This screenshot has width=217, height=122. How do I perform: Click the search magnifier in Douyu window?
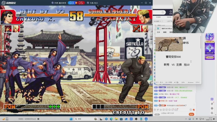pyautogui.click(x=163, y=12)
